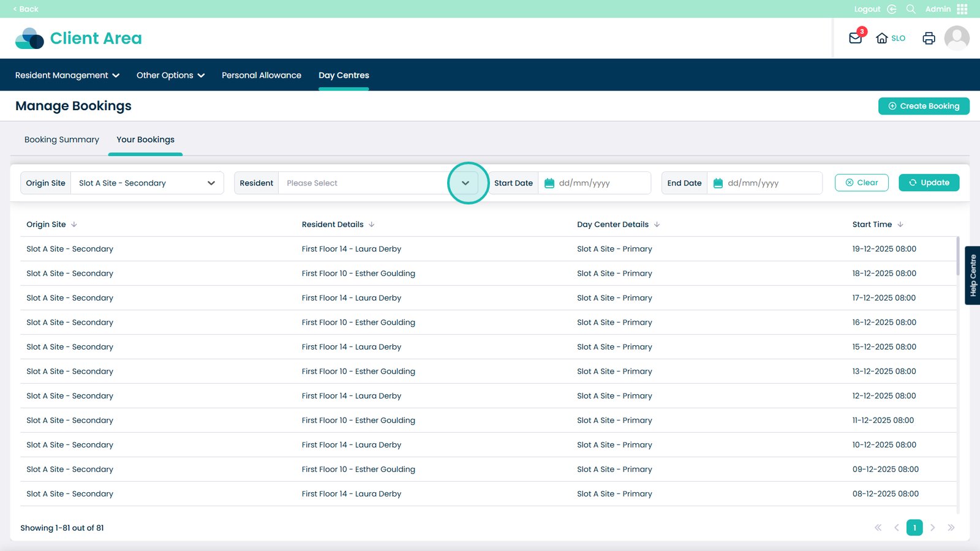Open the Personal Allowance menu item

point(262,75)
